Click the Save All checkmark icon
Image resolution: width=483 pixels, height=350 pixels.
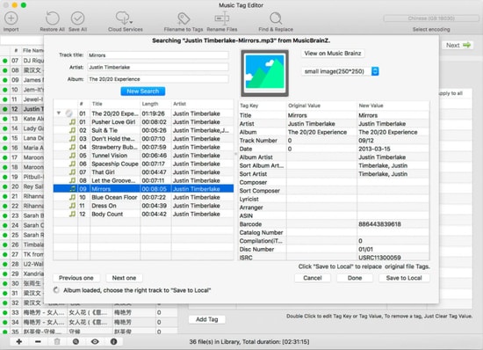click(77, 18)
